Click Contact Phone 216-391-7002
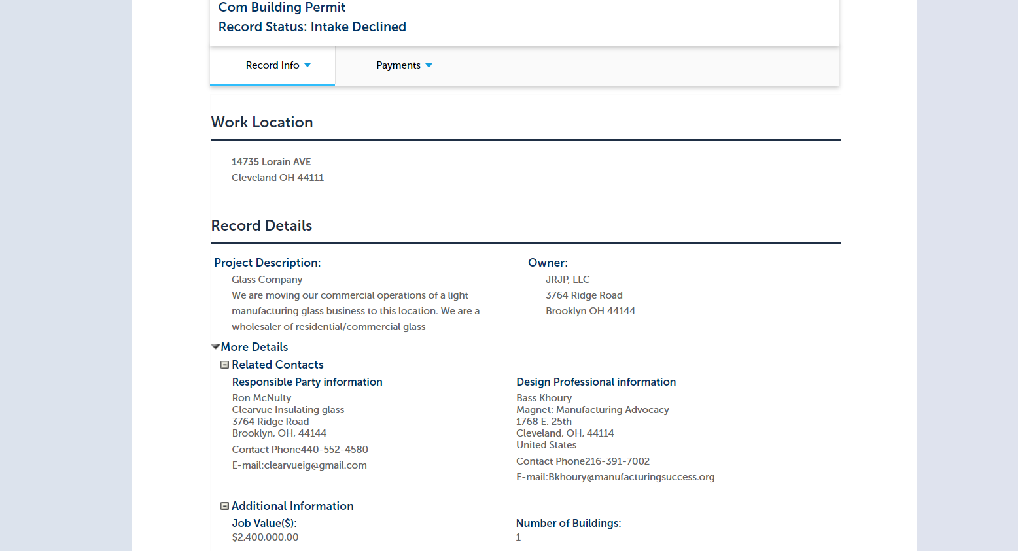 583,461
